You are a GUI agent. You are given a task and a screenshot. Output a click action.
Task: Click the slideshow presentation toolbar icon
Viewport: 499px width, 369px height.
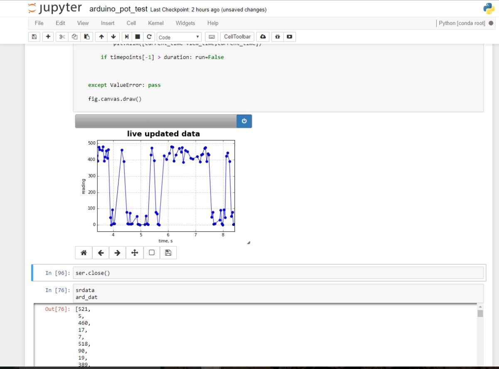click(289, 37)
